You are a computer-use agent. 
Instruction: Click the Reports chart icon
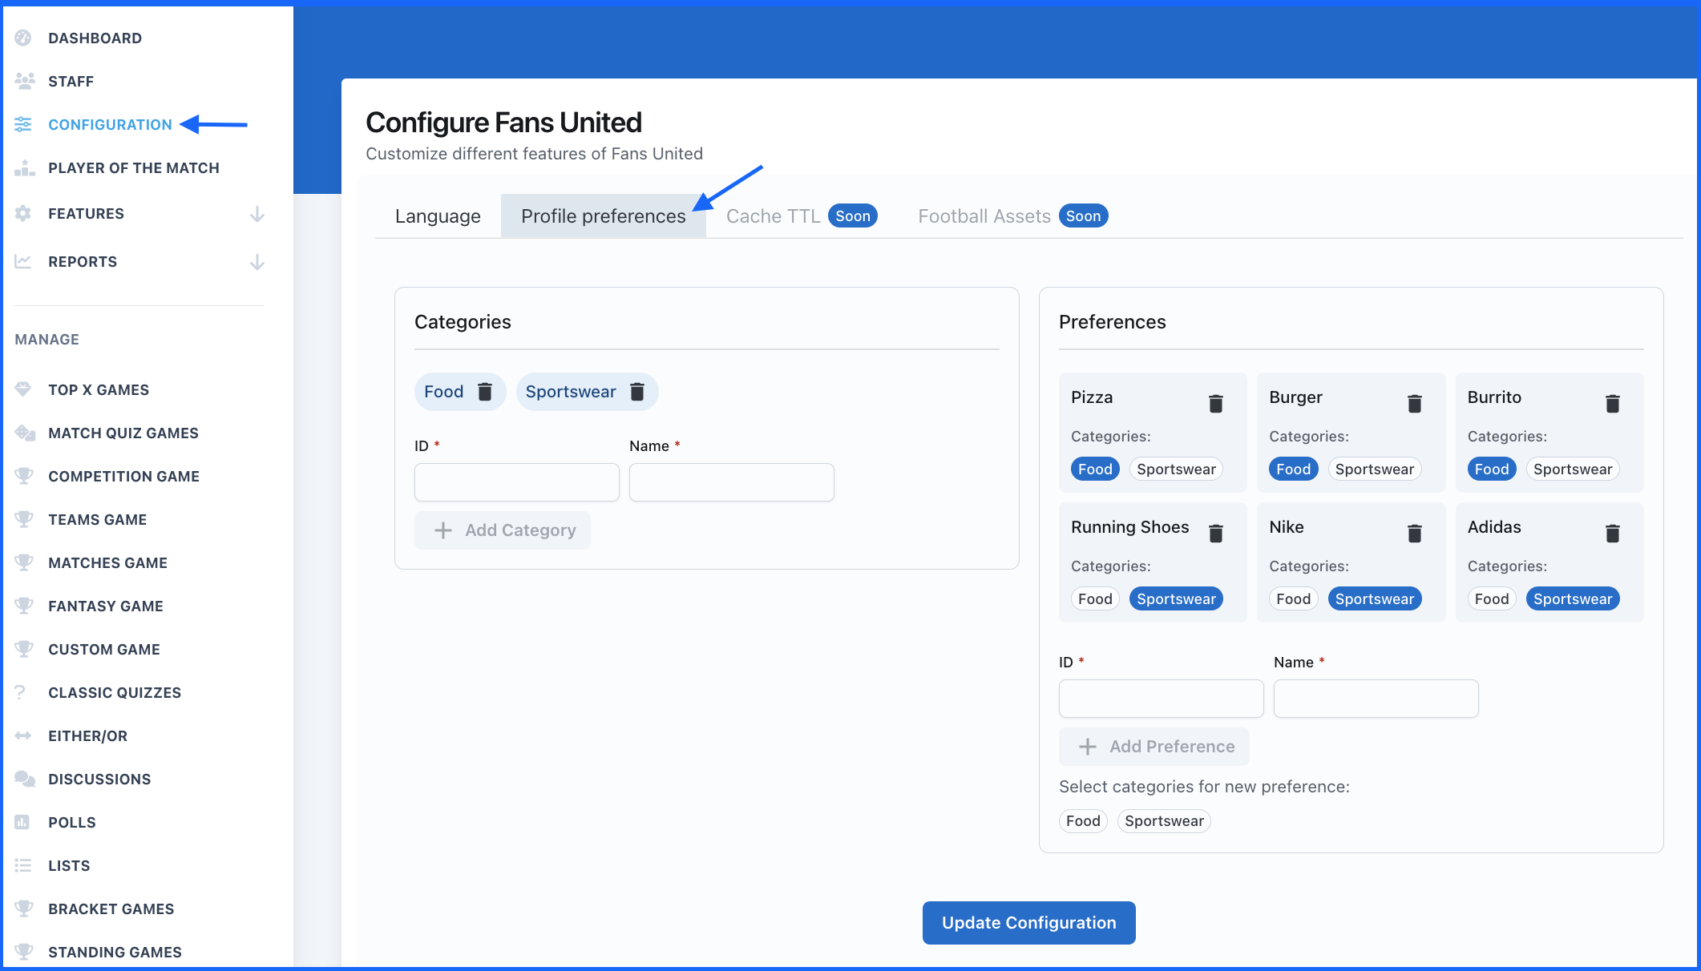pos(23,261)
